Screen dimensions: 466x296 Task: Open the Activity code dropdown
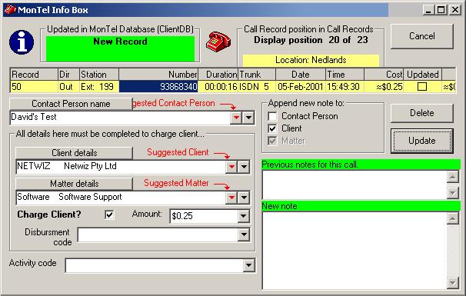pyautogui.click(x=248, y=265)
